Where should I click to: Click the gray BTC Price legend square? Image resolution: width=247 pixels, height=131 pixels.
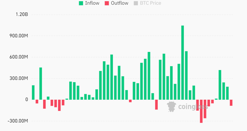[x=135, y=3]
